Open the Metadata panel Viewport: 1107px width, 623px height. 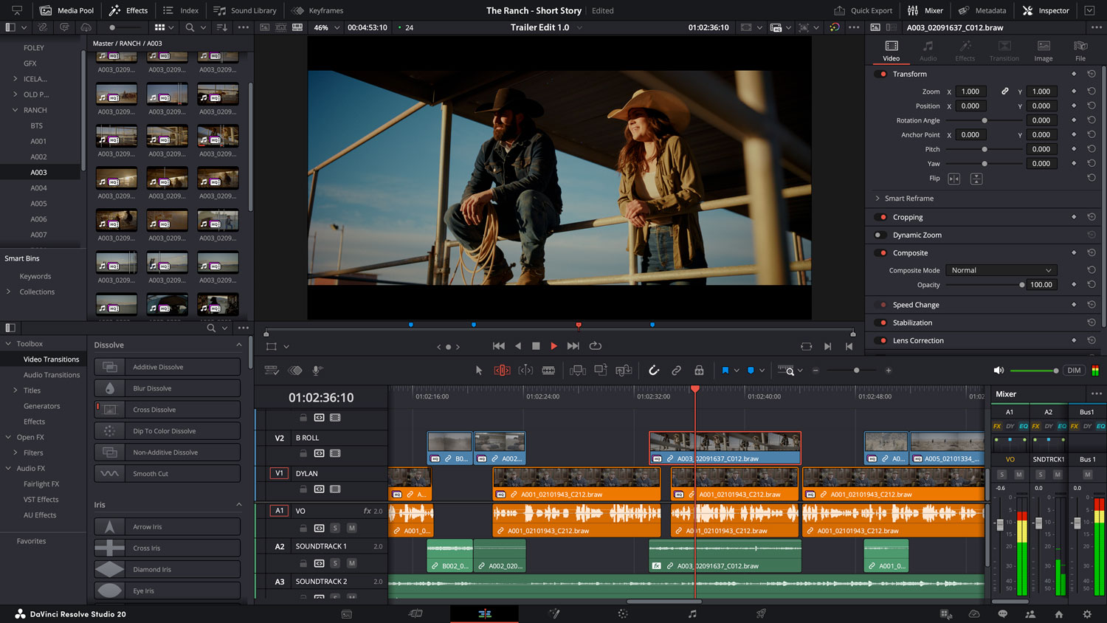pos(982,10)
